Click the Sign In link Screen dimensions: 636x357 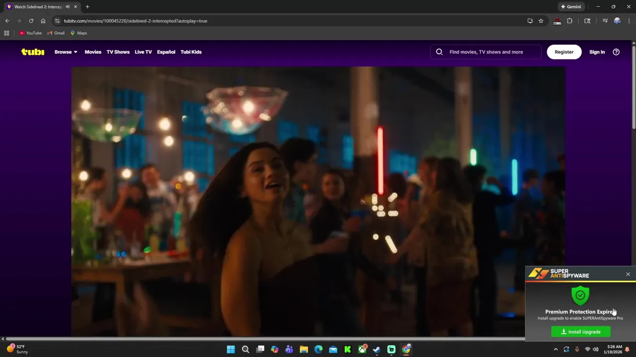coord(597,52)
